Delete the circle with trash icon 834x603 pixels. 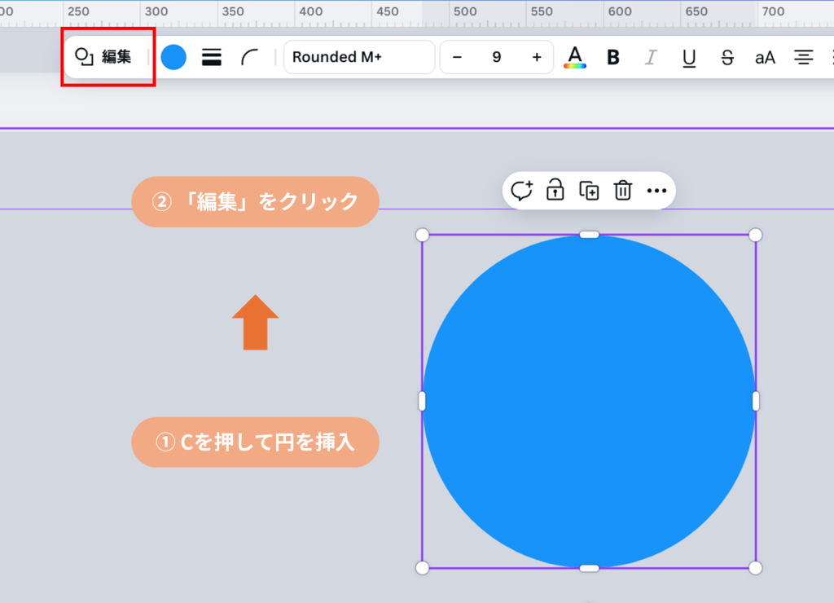tap(623, 191)
